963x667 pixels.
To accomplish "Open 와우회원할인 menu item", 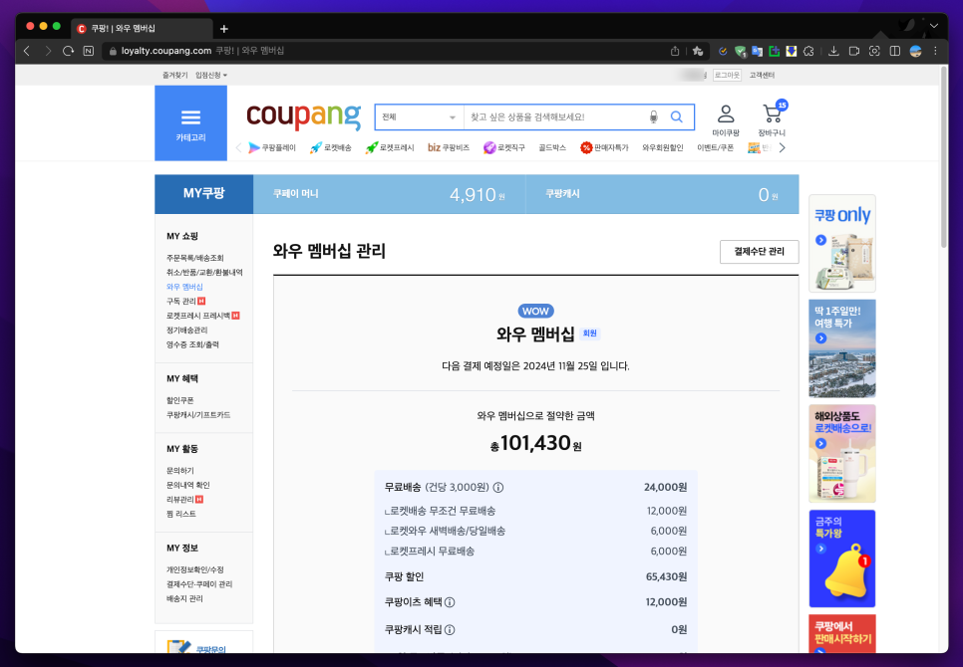I will coord(663,147).
